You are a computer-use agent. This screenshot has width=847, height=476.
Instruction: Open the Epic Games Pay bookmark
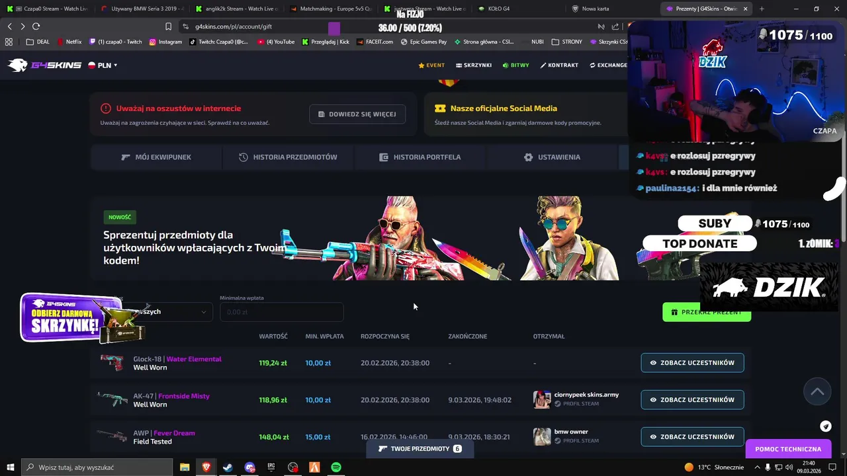(x=423, y=42)
